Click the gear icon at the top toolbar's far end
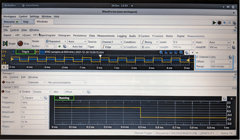Viewport: 240px width, 140px height. (x=234, y=23)
